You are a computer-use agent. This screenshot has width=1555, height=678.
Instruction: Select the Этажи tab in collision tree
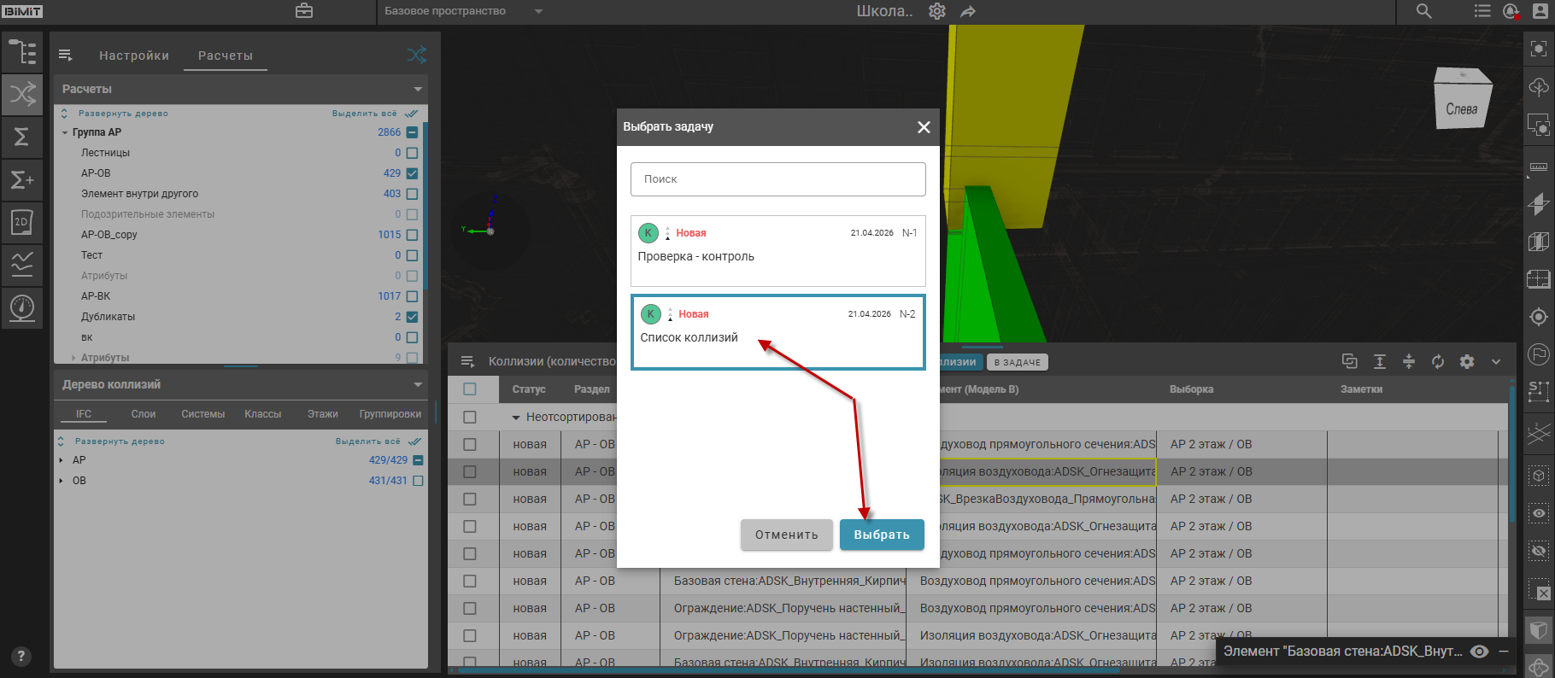click(x=322, y=414)
